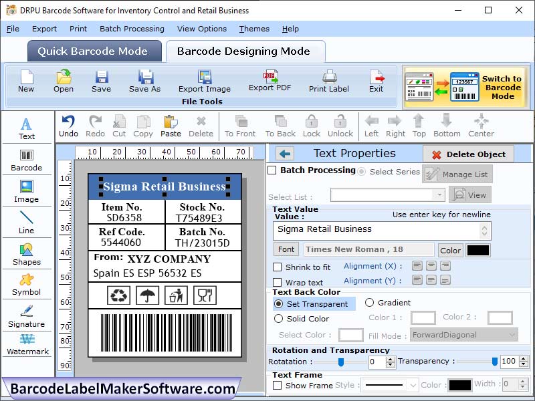535x401 pixels.
Task: Align object Left with arrow icon
Action: pos(372,126)
